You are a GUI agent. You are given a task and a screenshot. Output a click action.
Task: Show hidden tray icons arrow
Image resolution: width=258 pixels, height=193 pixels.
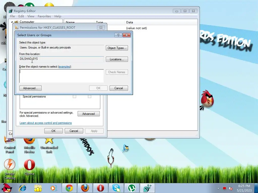click(218, 188)
